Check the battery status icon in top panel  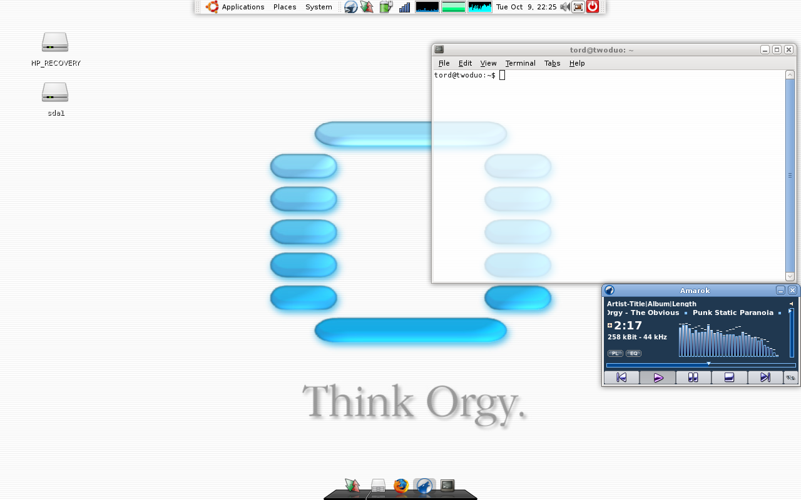click(385, 7)
